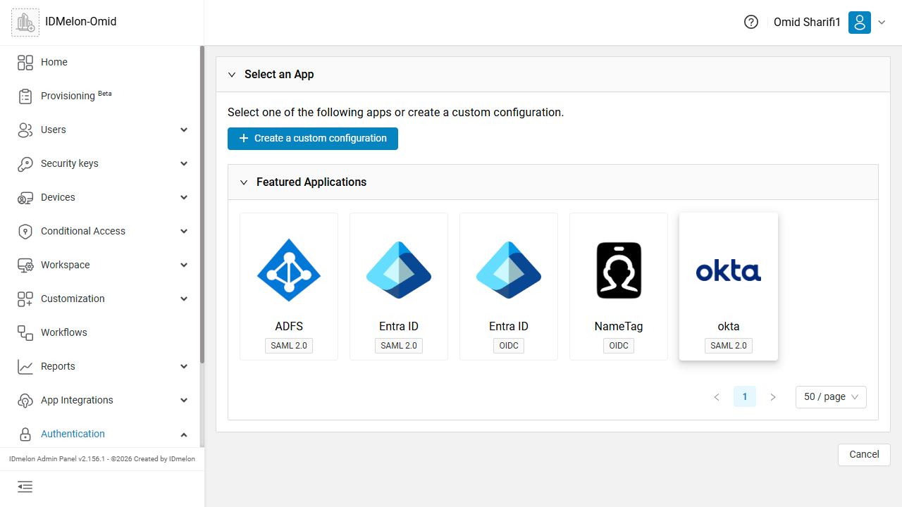902x507 pixels.
Task: Click the Provisioning clipboard icon
Action: click(x=25, y=96)
